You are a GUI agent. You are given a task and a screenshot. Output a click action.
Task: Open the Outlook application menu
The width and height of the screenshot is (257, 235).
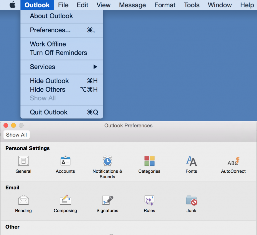point(37,5)
